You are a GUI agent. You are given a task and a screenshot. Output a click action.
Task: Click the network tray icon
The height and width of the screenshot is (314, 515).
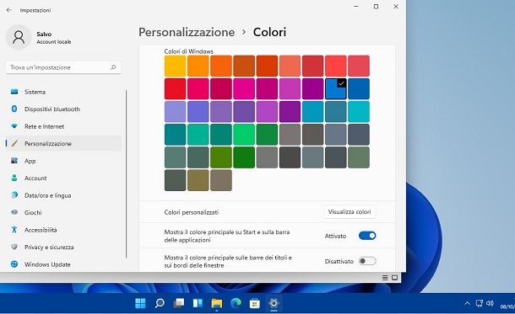coord(480,303)
